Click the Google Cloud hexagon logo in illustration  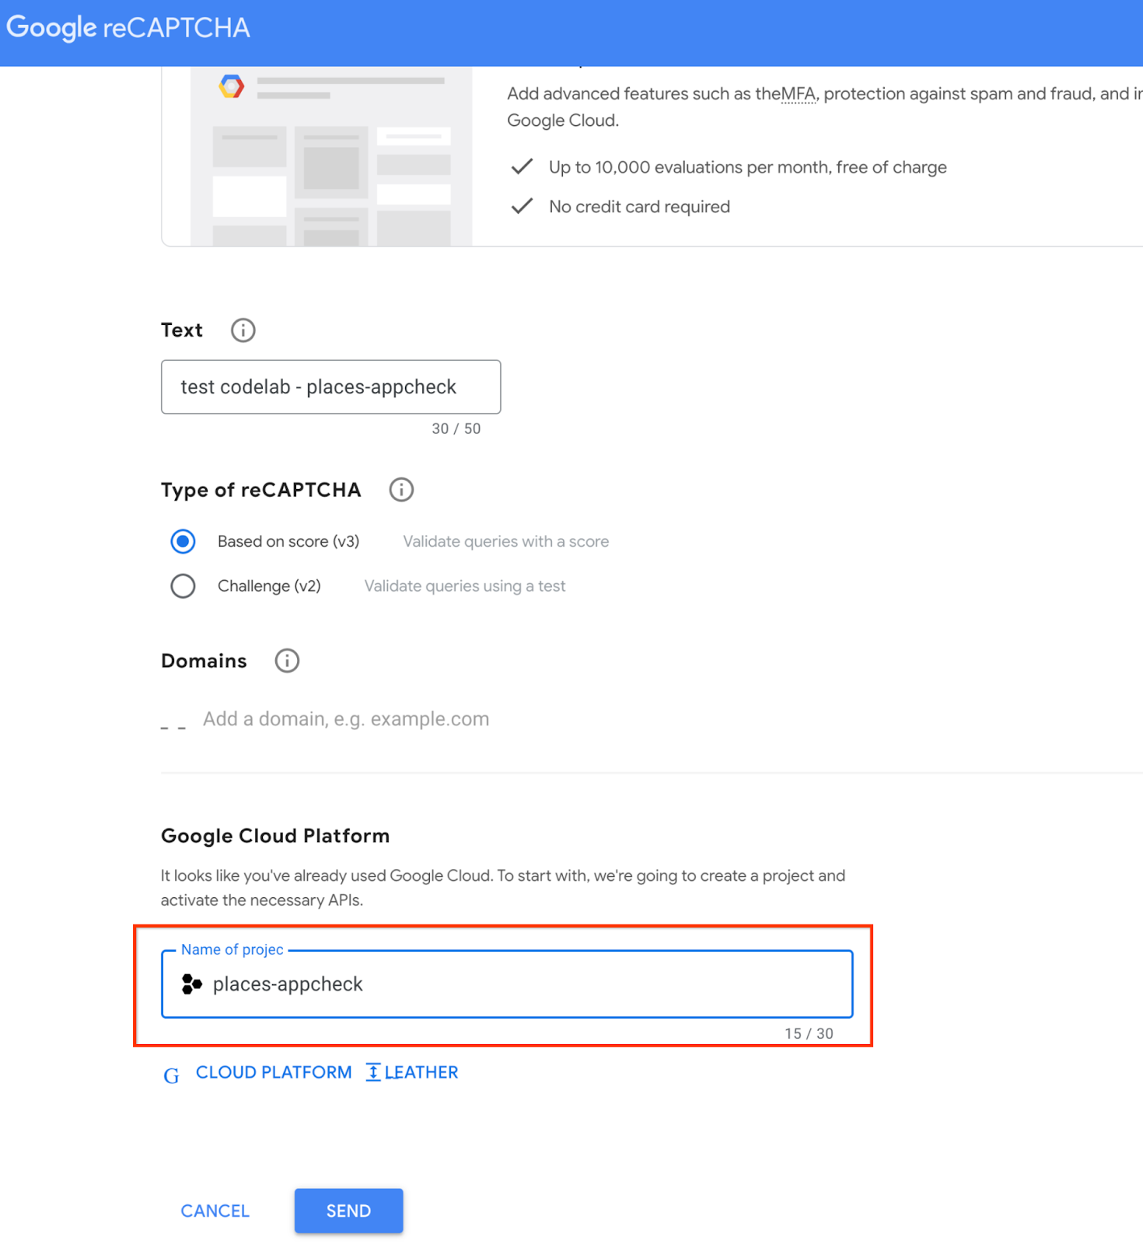231,86
